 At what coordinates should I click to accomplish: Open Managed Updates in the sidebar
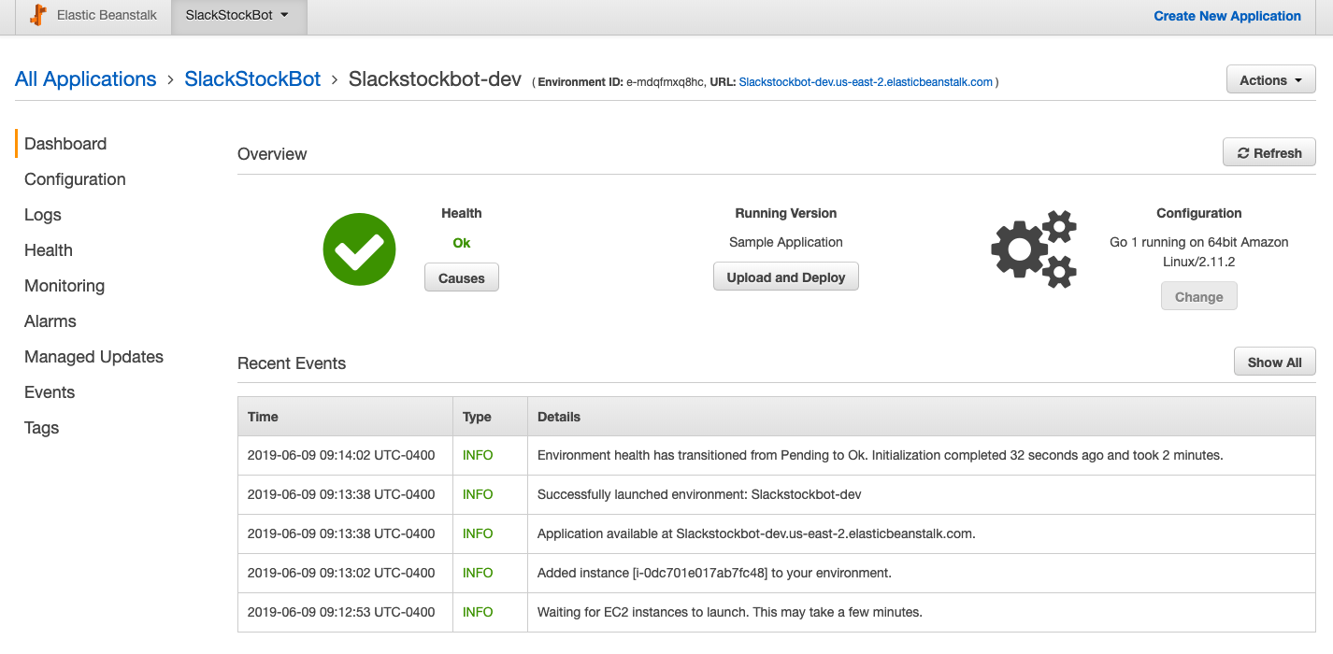pyautogui.click(x=93, y=357)
